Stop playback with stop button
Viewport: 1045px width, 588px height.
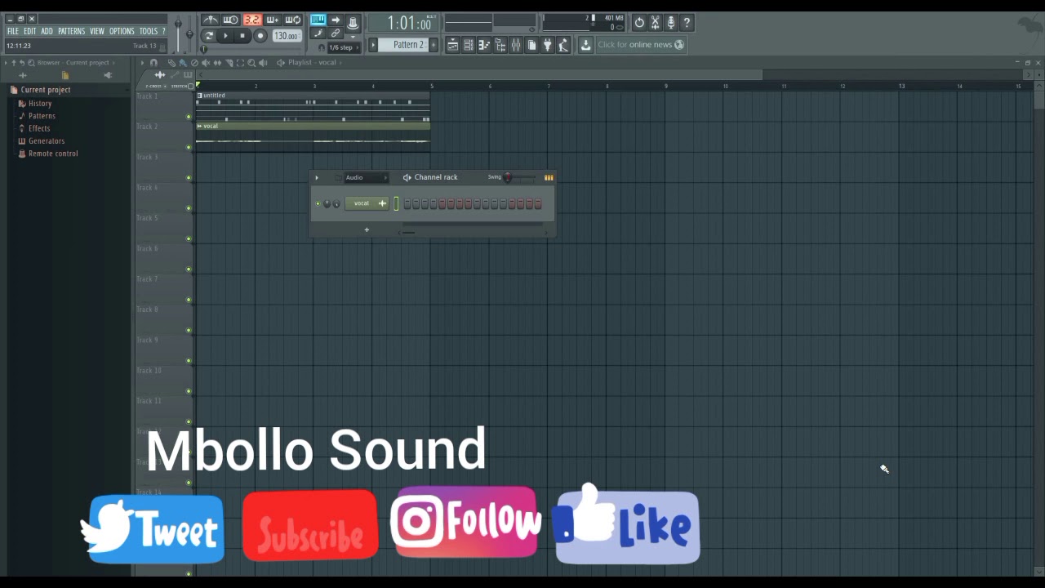tap(242, 35)
